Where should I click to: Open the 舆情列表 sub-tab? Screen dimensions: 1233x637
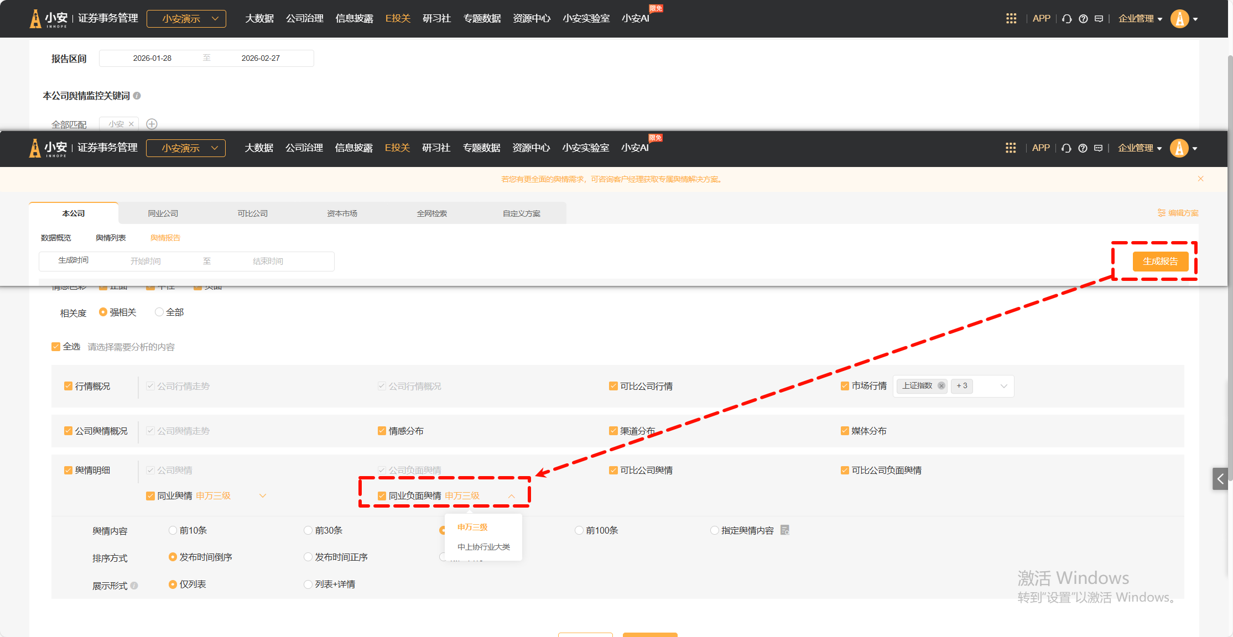click(x=111, y=238)
